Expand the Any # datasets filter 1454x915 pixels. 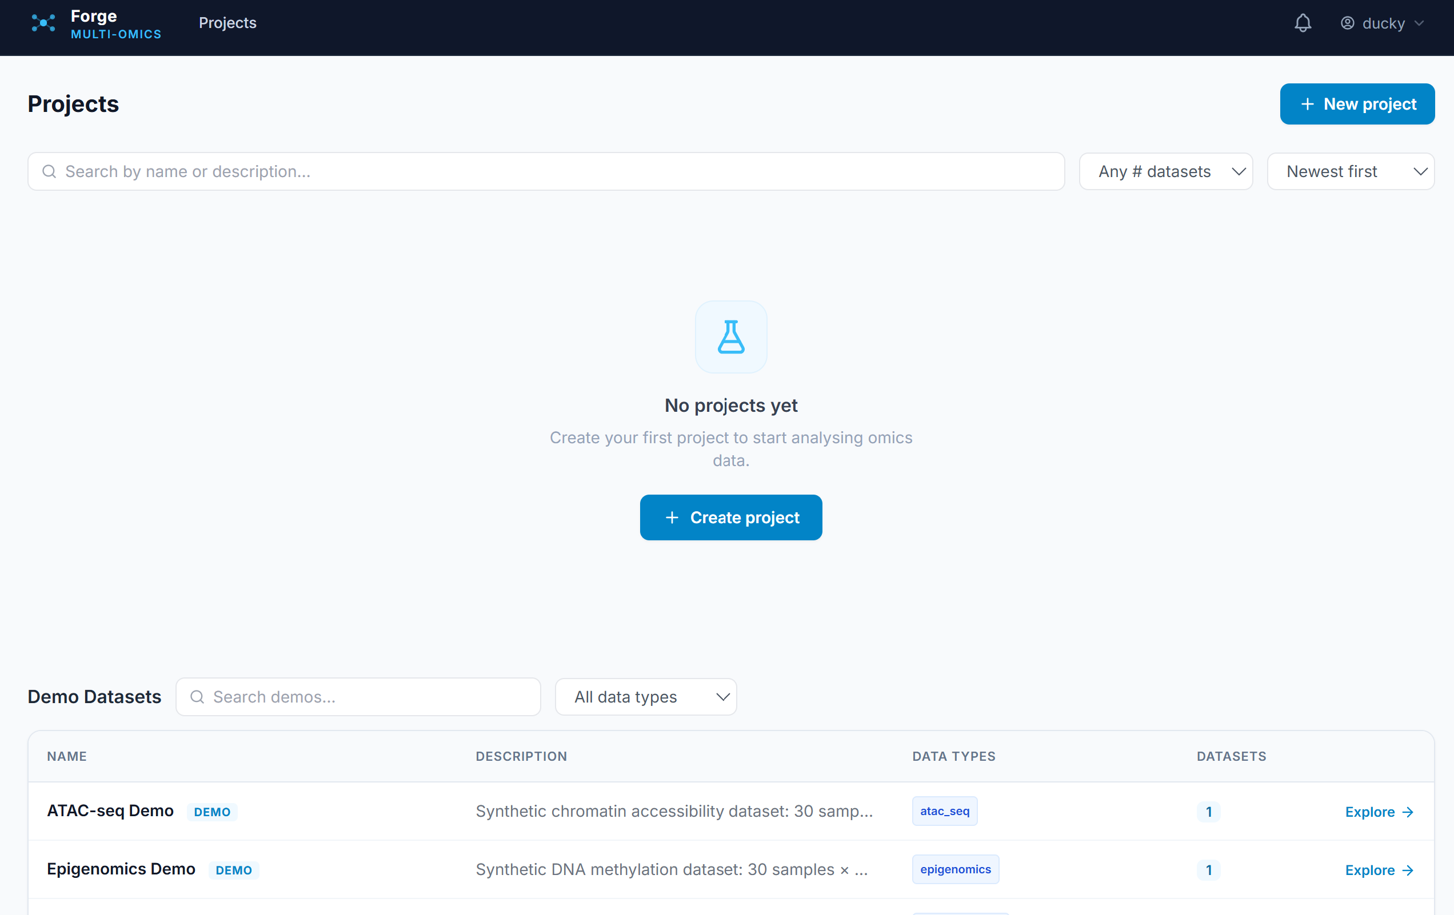click(x=1165, y=171)
